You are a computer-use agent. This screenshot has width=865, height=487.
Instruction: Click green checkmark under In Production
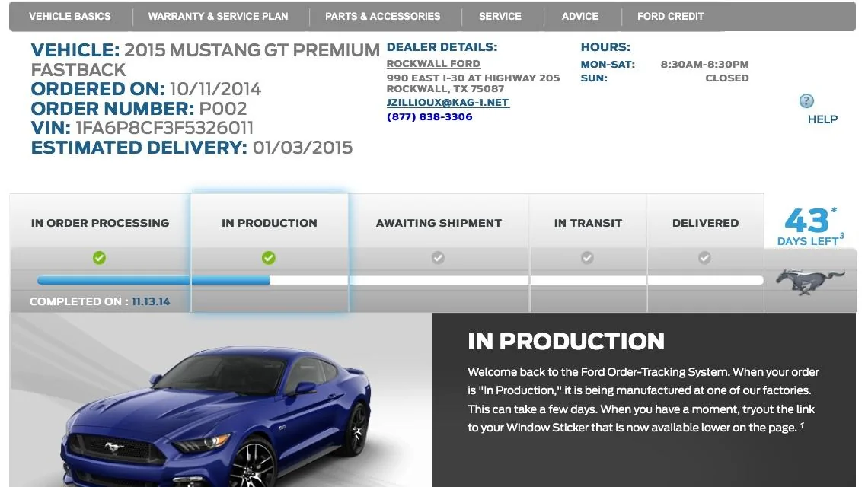click(x=269, y=257)
